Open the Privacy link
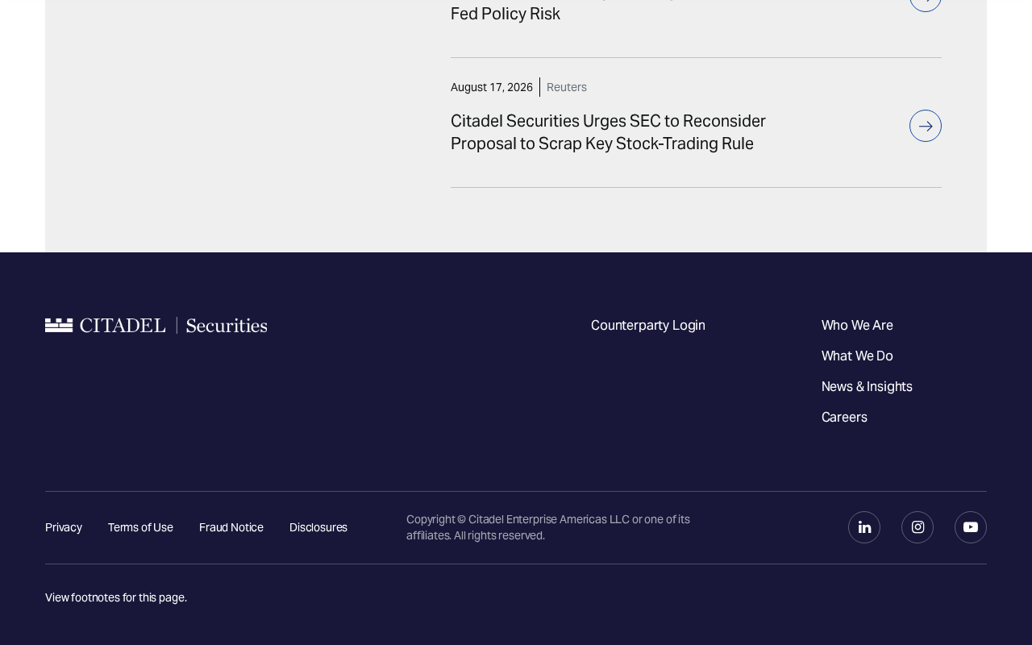 point(64,527)
